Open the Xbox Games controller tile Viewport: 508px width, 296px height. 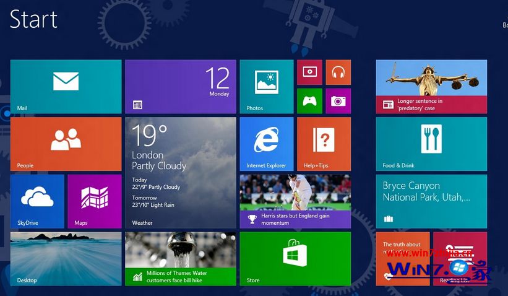click(x=310, y=101)
